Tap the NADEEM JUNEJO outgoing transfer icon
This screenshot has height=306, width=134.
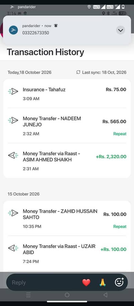(x=13, y=120)
